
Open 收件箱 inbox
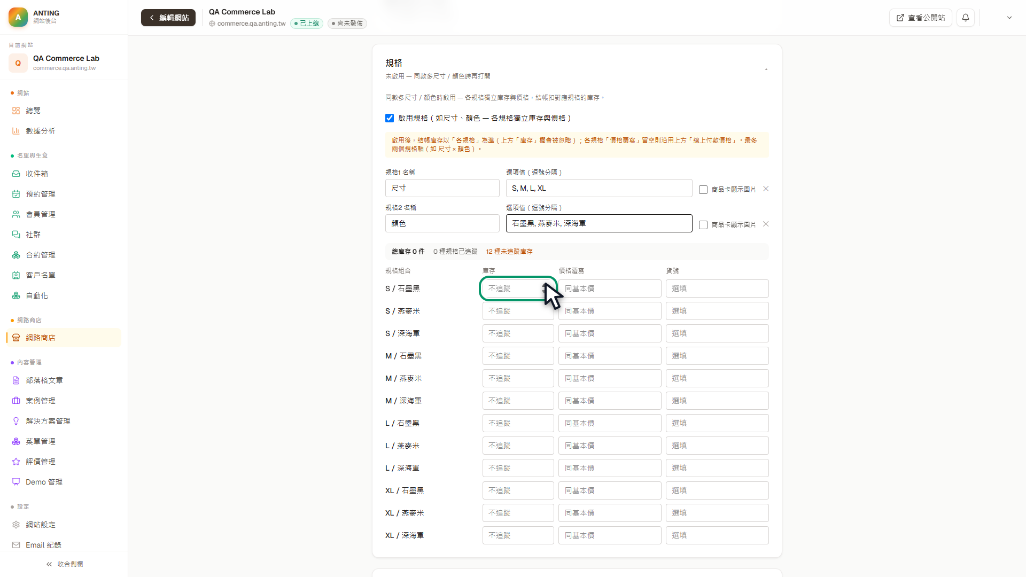click(x=64, y=174)
